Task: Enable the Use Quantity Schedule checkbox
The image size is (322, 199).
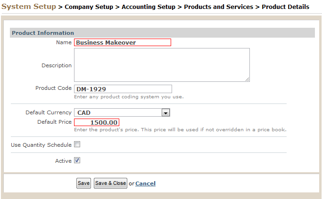Action: pos(77,144)
